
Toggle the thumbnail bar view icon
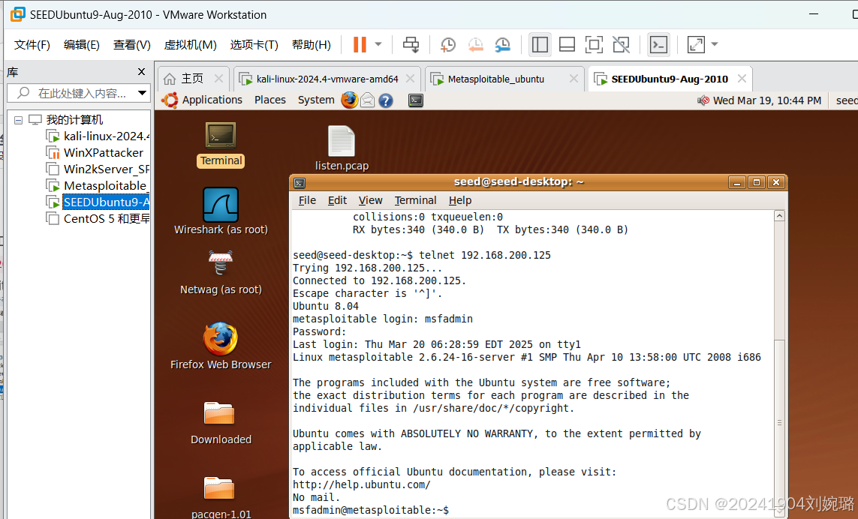tap(567, 44)
